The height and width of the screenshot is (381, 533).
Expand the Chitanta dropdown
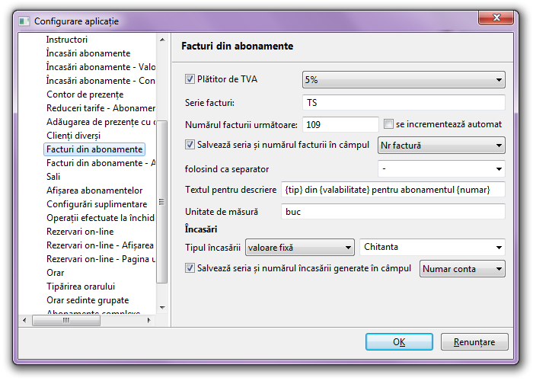(432, 247)
